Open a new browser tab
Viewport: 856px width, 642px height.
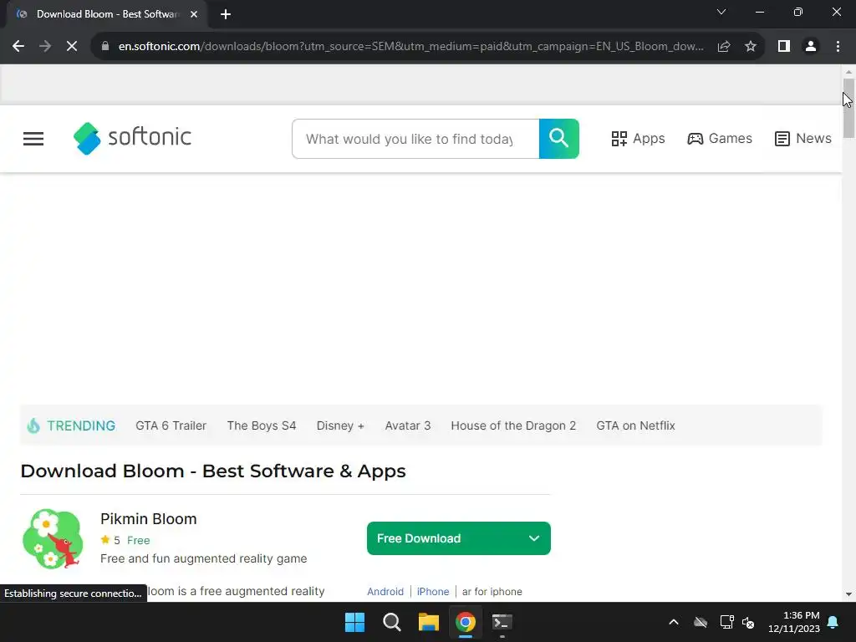click(x=226, y=14)
